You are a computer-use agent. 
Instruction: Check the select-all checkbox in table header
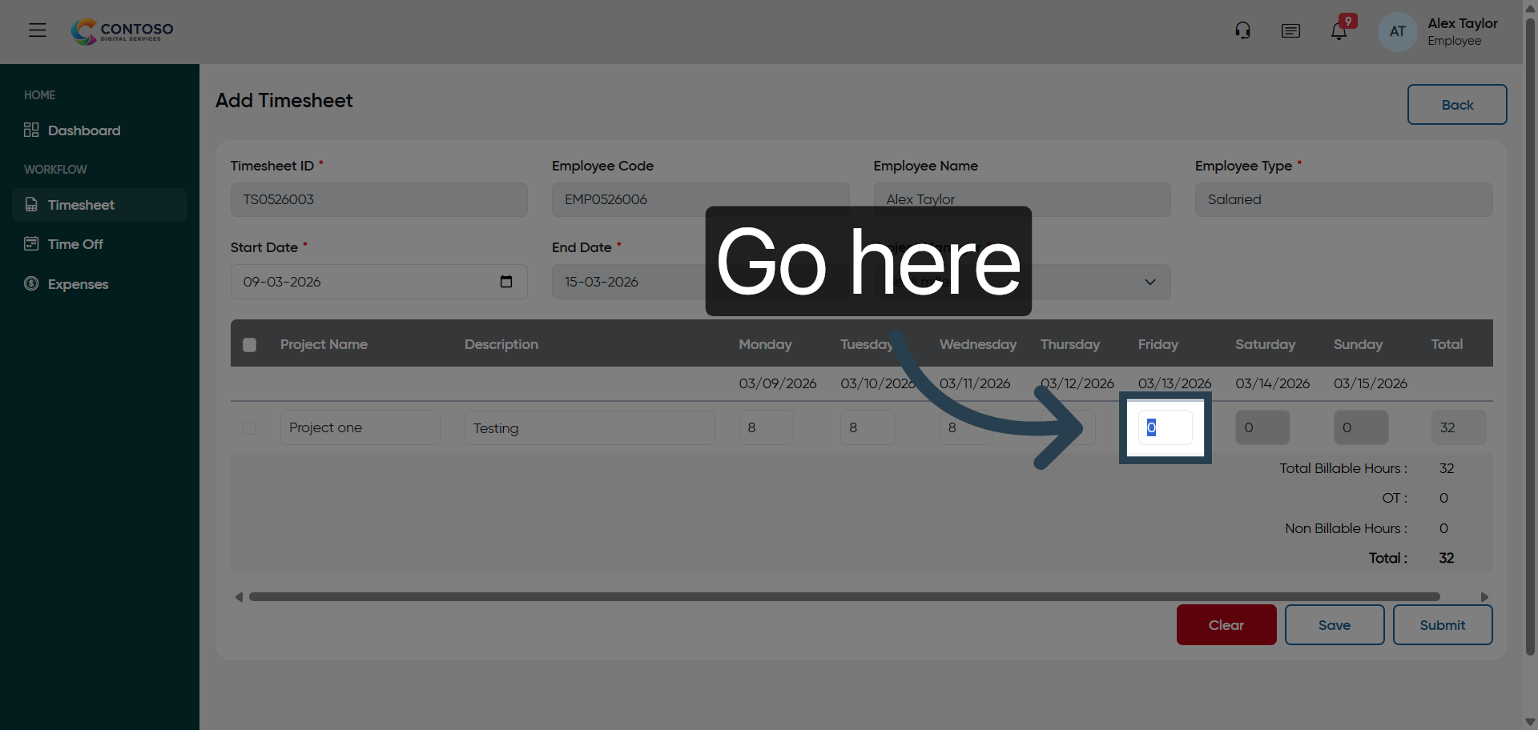(248, 344)
